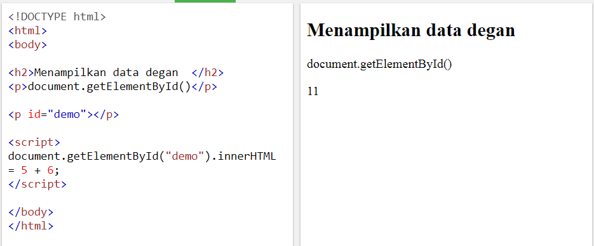Click the 'Menampilkan data degan' heading in the preview
Image resolution: width=594 pixels, height=246 pixels.
[x=411, y=30]
